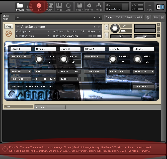Open the Options gear icon
167x159 pixels.
[x=89, y=7]
